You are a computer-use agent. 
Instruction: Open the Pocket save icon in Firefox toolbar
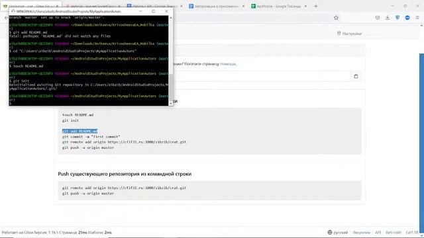pyautogui.click(x=378, y=18)
